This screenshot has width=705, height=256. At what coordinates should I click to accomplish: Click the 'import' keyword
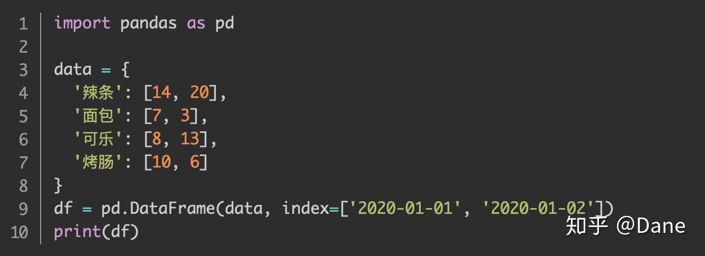coord(82,24)
